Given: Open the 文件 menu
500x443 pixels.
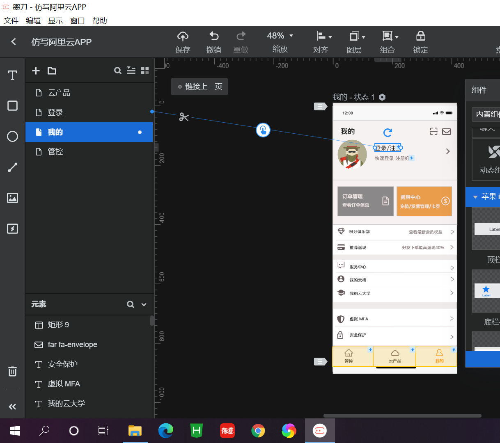Looking at the screenshot, I should click(x=11, y=21).
